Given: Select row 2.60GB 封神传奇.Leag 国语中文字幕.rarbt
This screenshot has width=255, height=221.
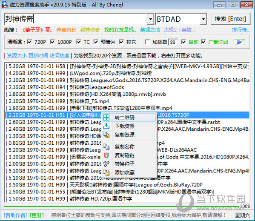Looking at the screenshot, I should [x=53, y=122].
